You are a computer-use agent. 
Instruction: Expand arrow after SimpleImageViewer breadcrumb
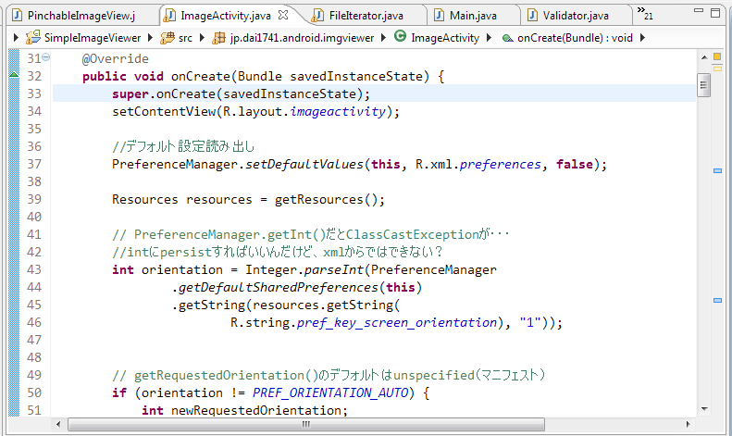click(150, 37)
